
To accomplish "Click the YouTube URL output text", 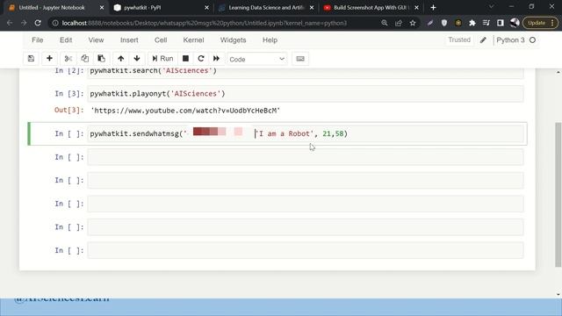I will pos(185,111).
